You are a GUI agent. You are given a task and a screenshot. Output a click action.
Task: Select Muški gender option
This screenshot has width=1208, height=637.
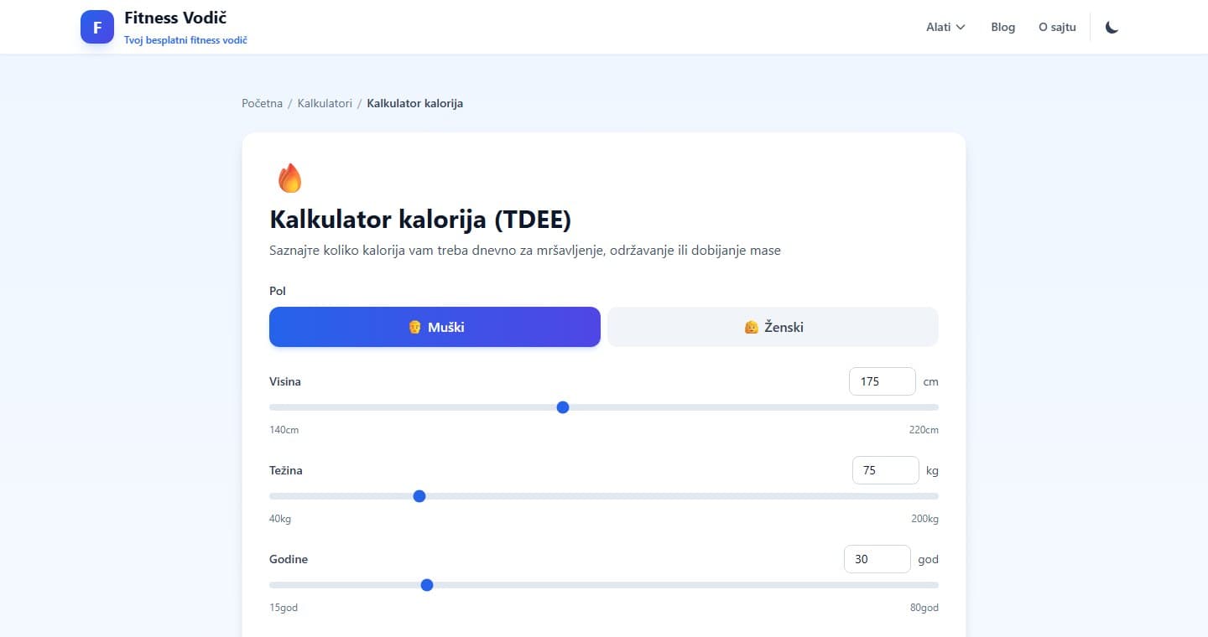(435, 327)
